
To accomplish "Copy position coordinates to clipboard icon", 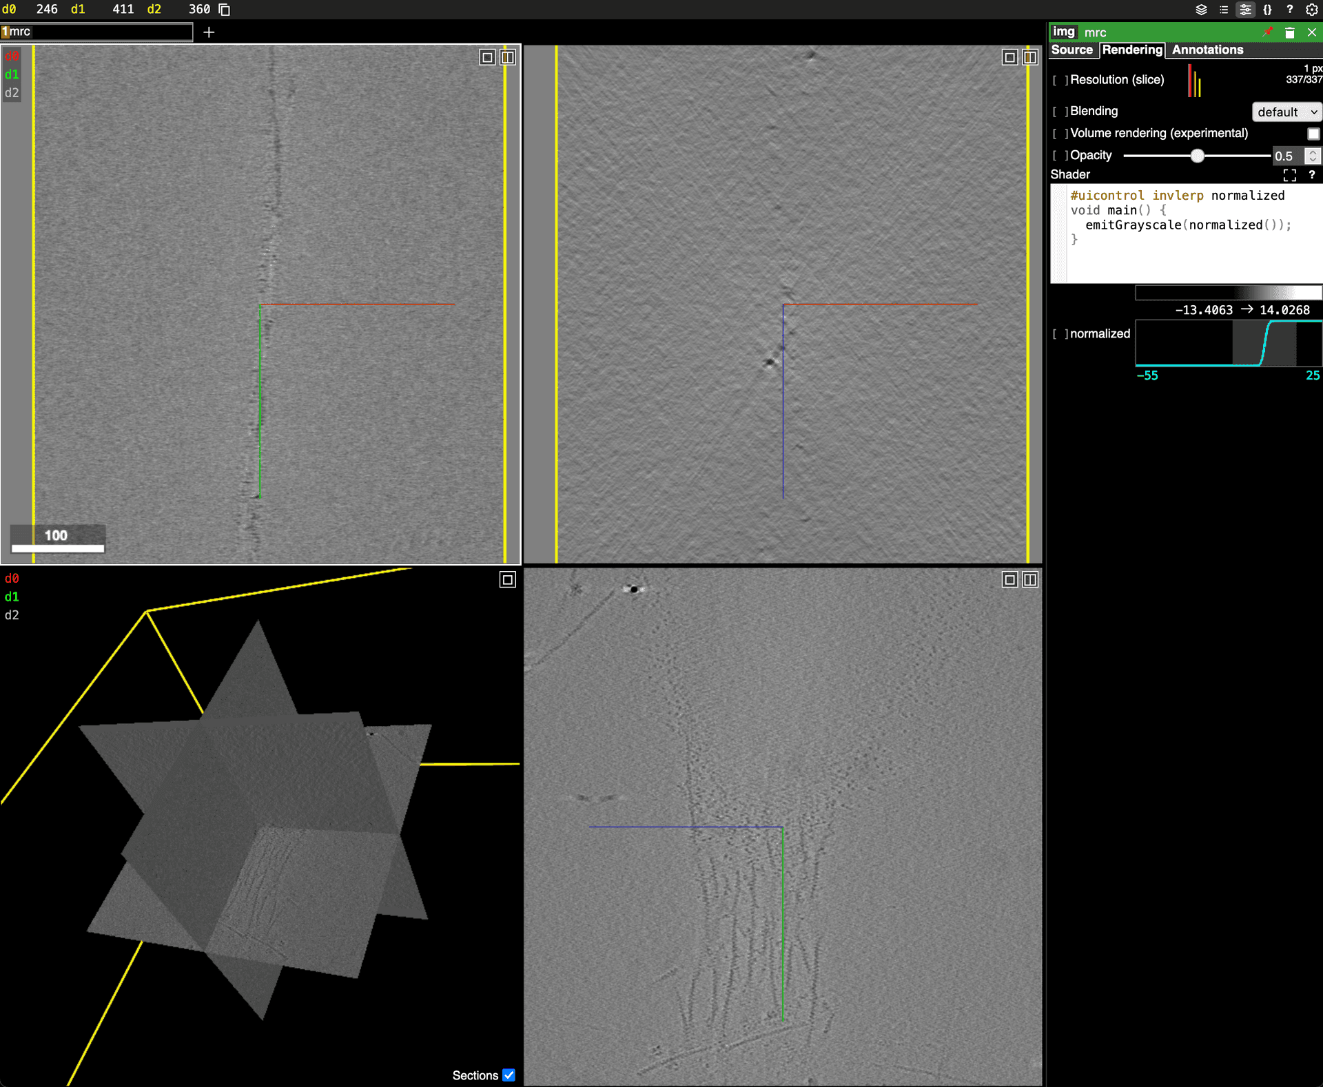I will [x=224, y=10].
